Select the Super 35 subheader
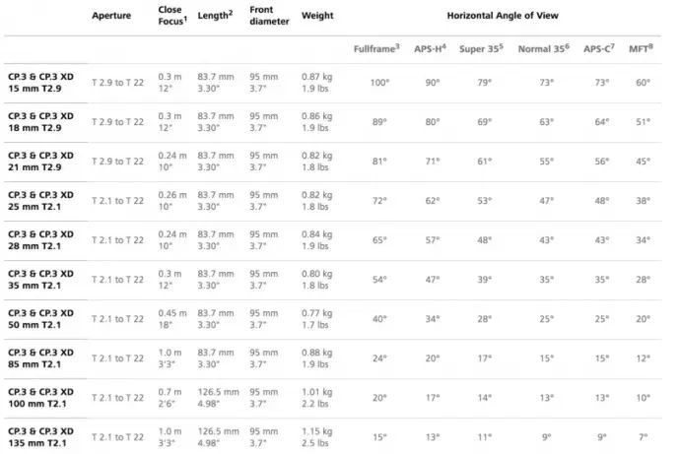Image resolution: width=680 pixels, height=454 pixels. tap(481, 48)
